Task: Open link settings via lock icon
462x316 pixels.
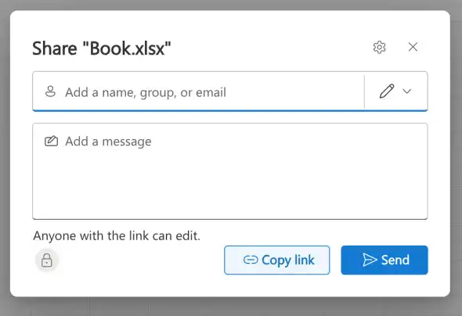Action: [x=46, y=260]
